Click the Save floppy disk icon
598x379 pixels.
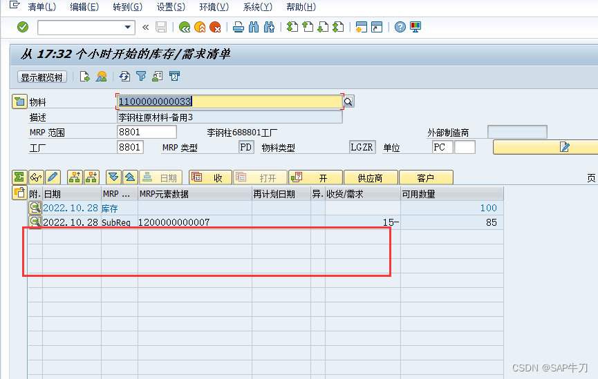(161, 27)
